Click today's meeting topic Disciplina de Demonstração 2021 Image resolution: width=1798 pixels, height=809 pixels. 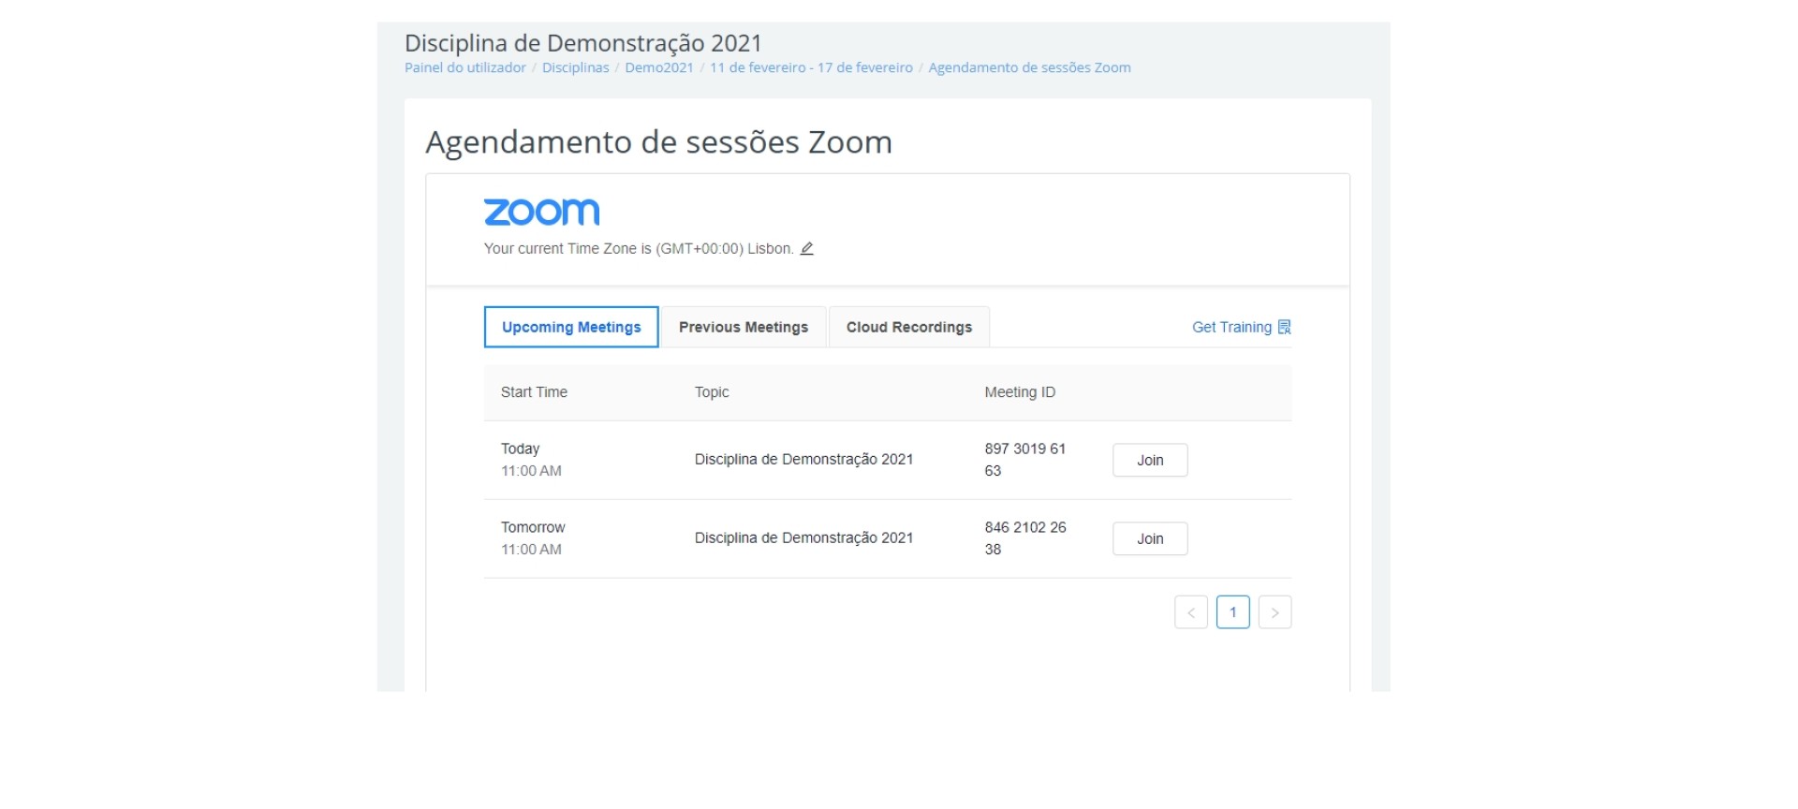click(x=803, y=459)
